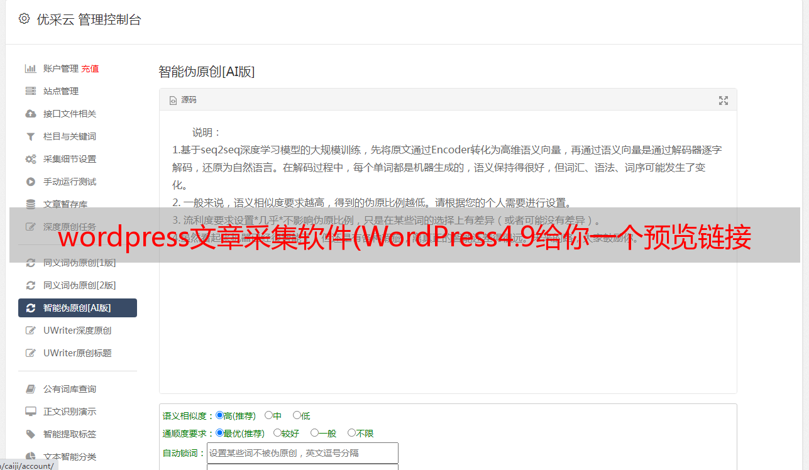
Task: Click the 优采云 管理控制台 header title
Action: point(89,19)
